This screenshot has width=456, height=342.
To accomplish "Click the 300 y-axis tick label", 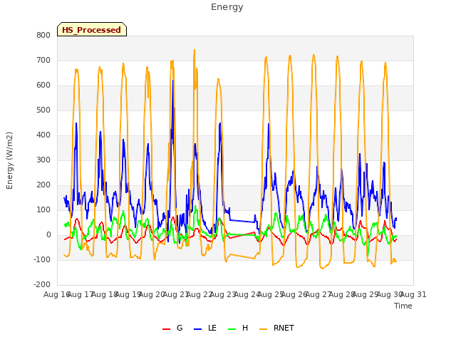I will coord(43,160).
